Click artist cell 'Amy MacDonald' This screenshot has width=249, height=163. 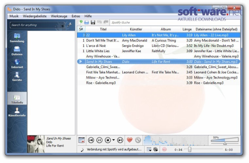(134, 40)
